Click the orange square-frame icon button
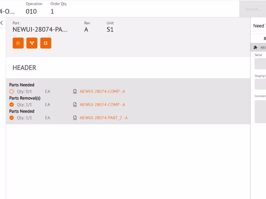The height and width of the screenshot is (199, 266). 46,43
